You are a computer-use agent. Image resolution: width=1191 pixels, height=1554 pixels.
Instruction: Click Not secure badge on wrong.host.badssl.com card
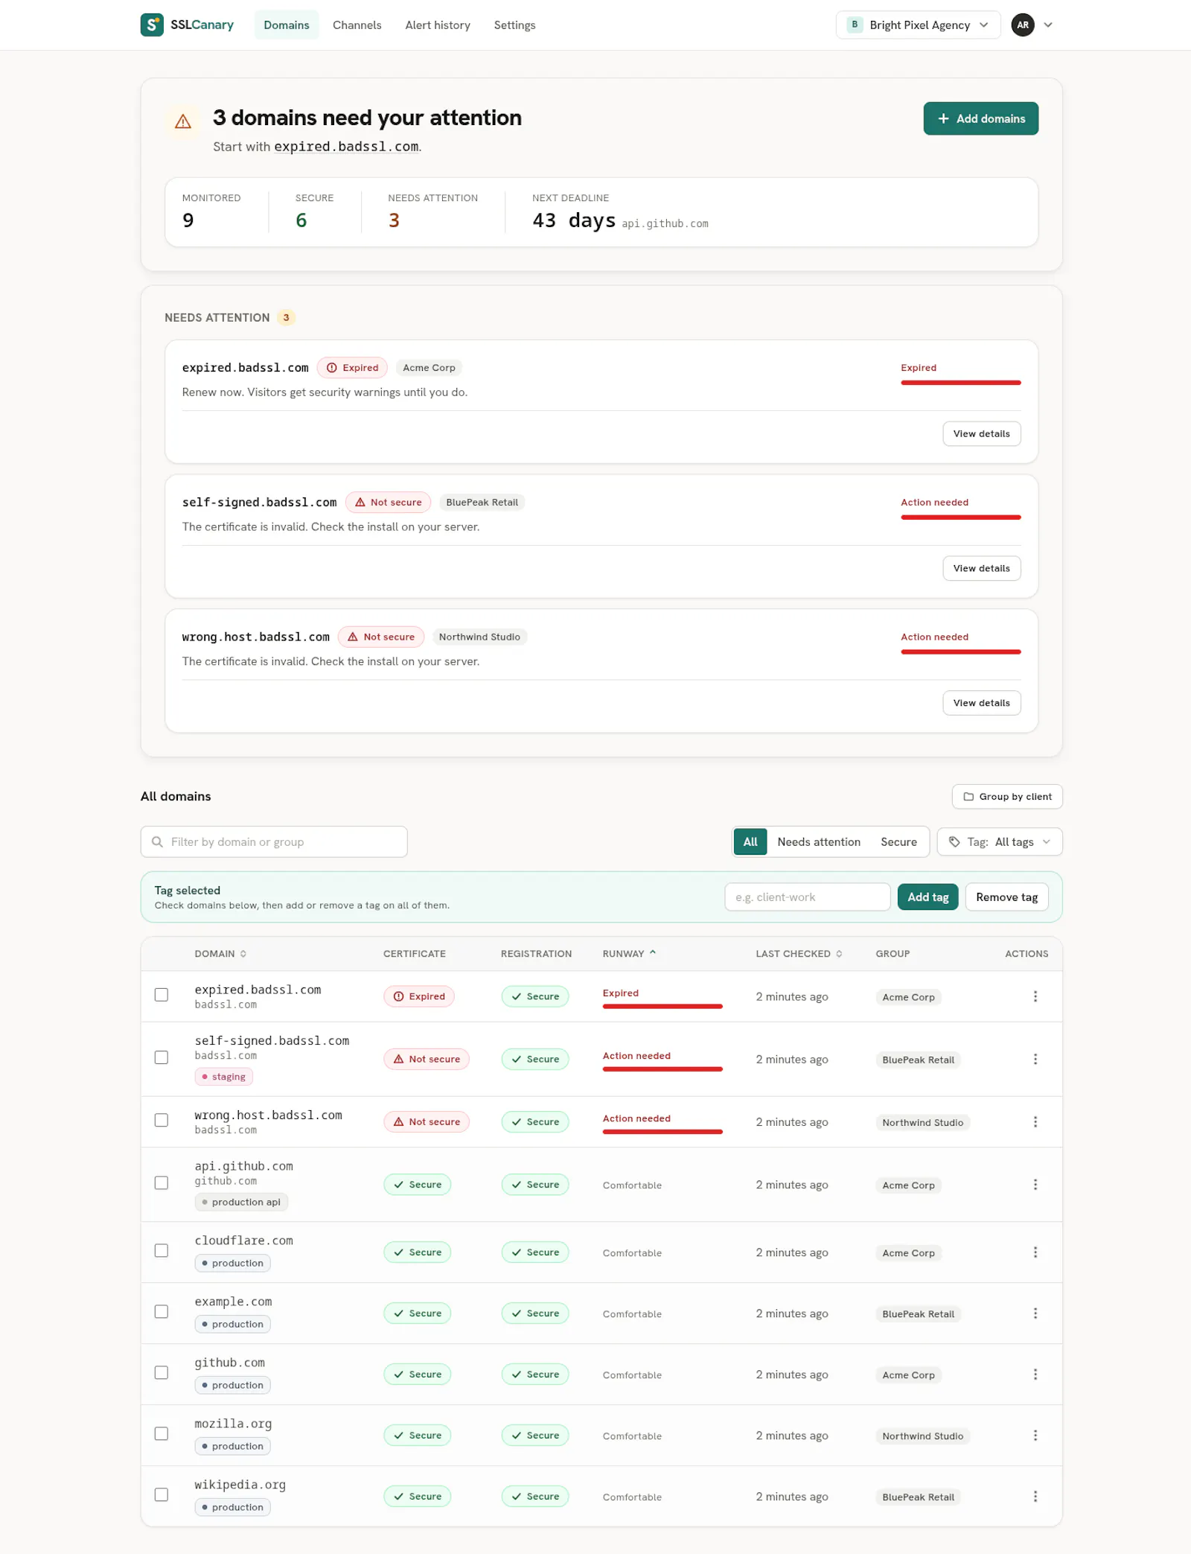pyautogui.click(x=381, y=637)
